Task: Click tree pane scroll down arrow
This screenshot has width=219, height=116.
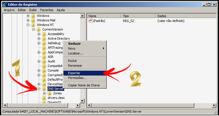Action: [82, 101]
